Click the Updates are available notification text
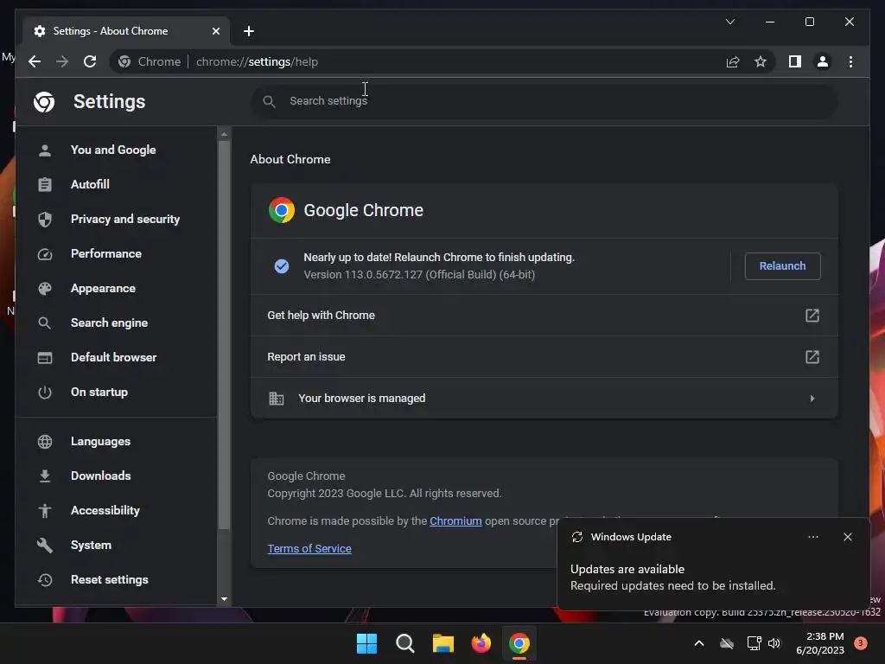Screen dimensions: 885x664 point(627,569)
